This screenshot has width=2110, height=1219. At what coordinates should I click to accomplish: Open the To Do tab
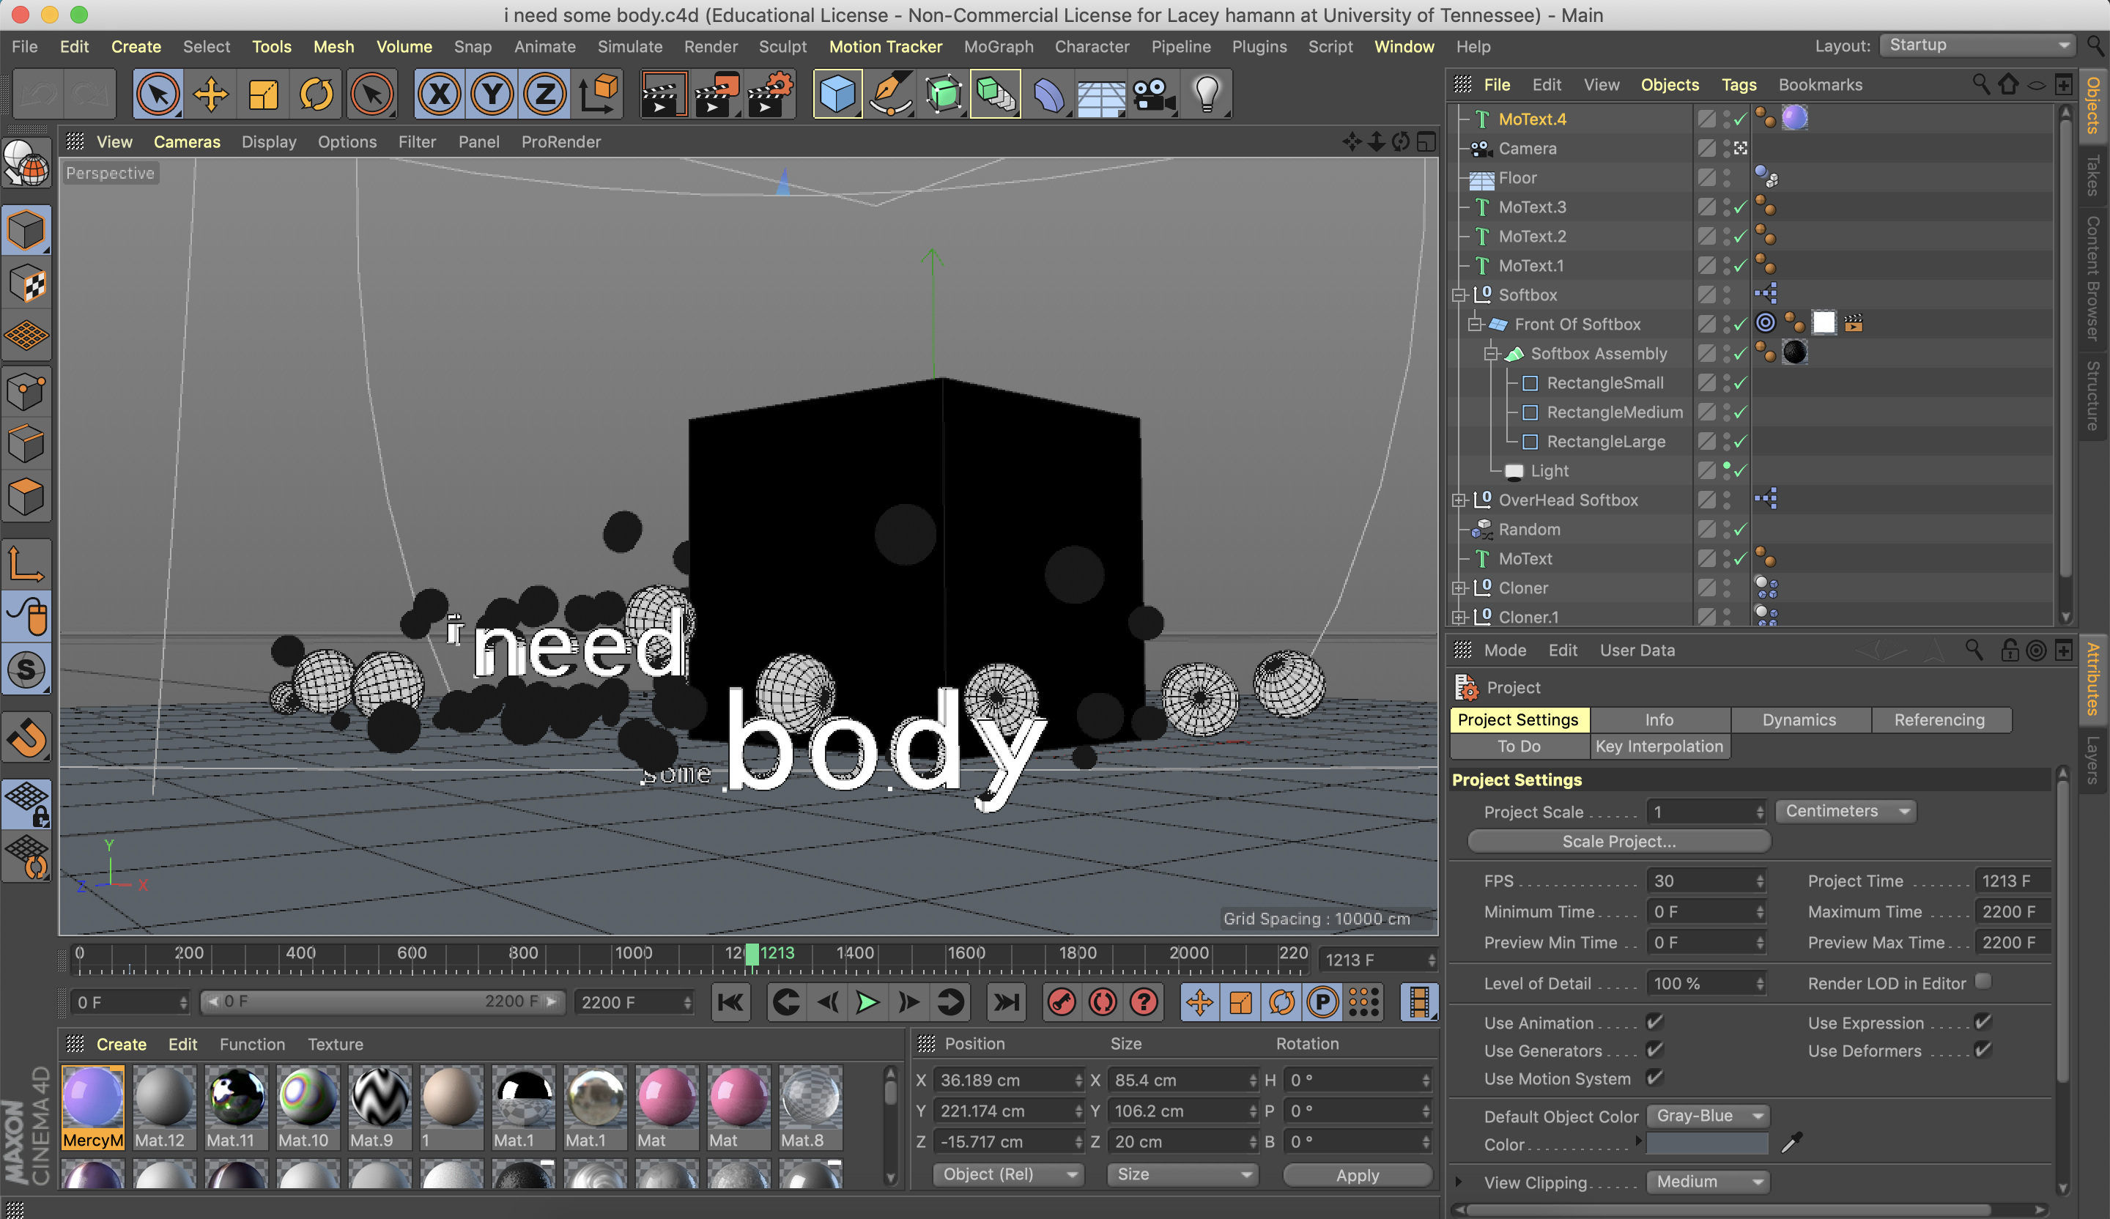[x=1519, y=746]
